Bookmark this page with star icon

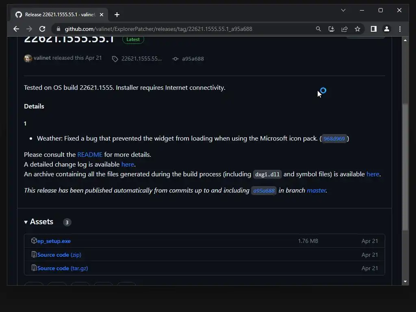[x=357, y=29]
